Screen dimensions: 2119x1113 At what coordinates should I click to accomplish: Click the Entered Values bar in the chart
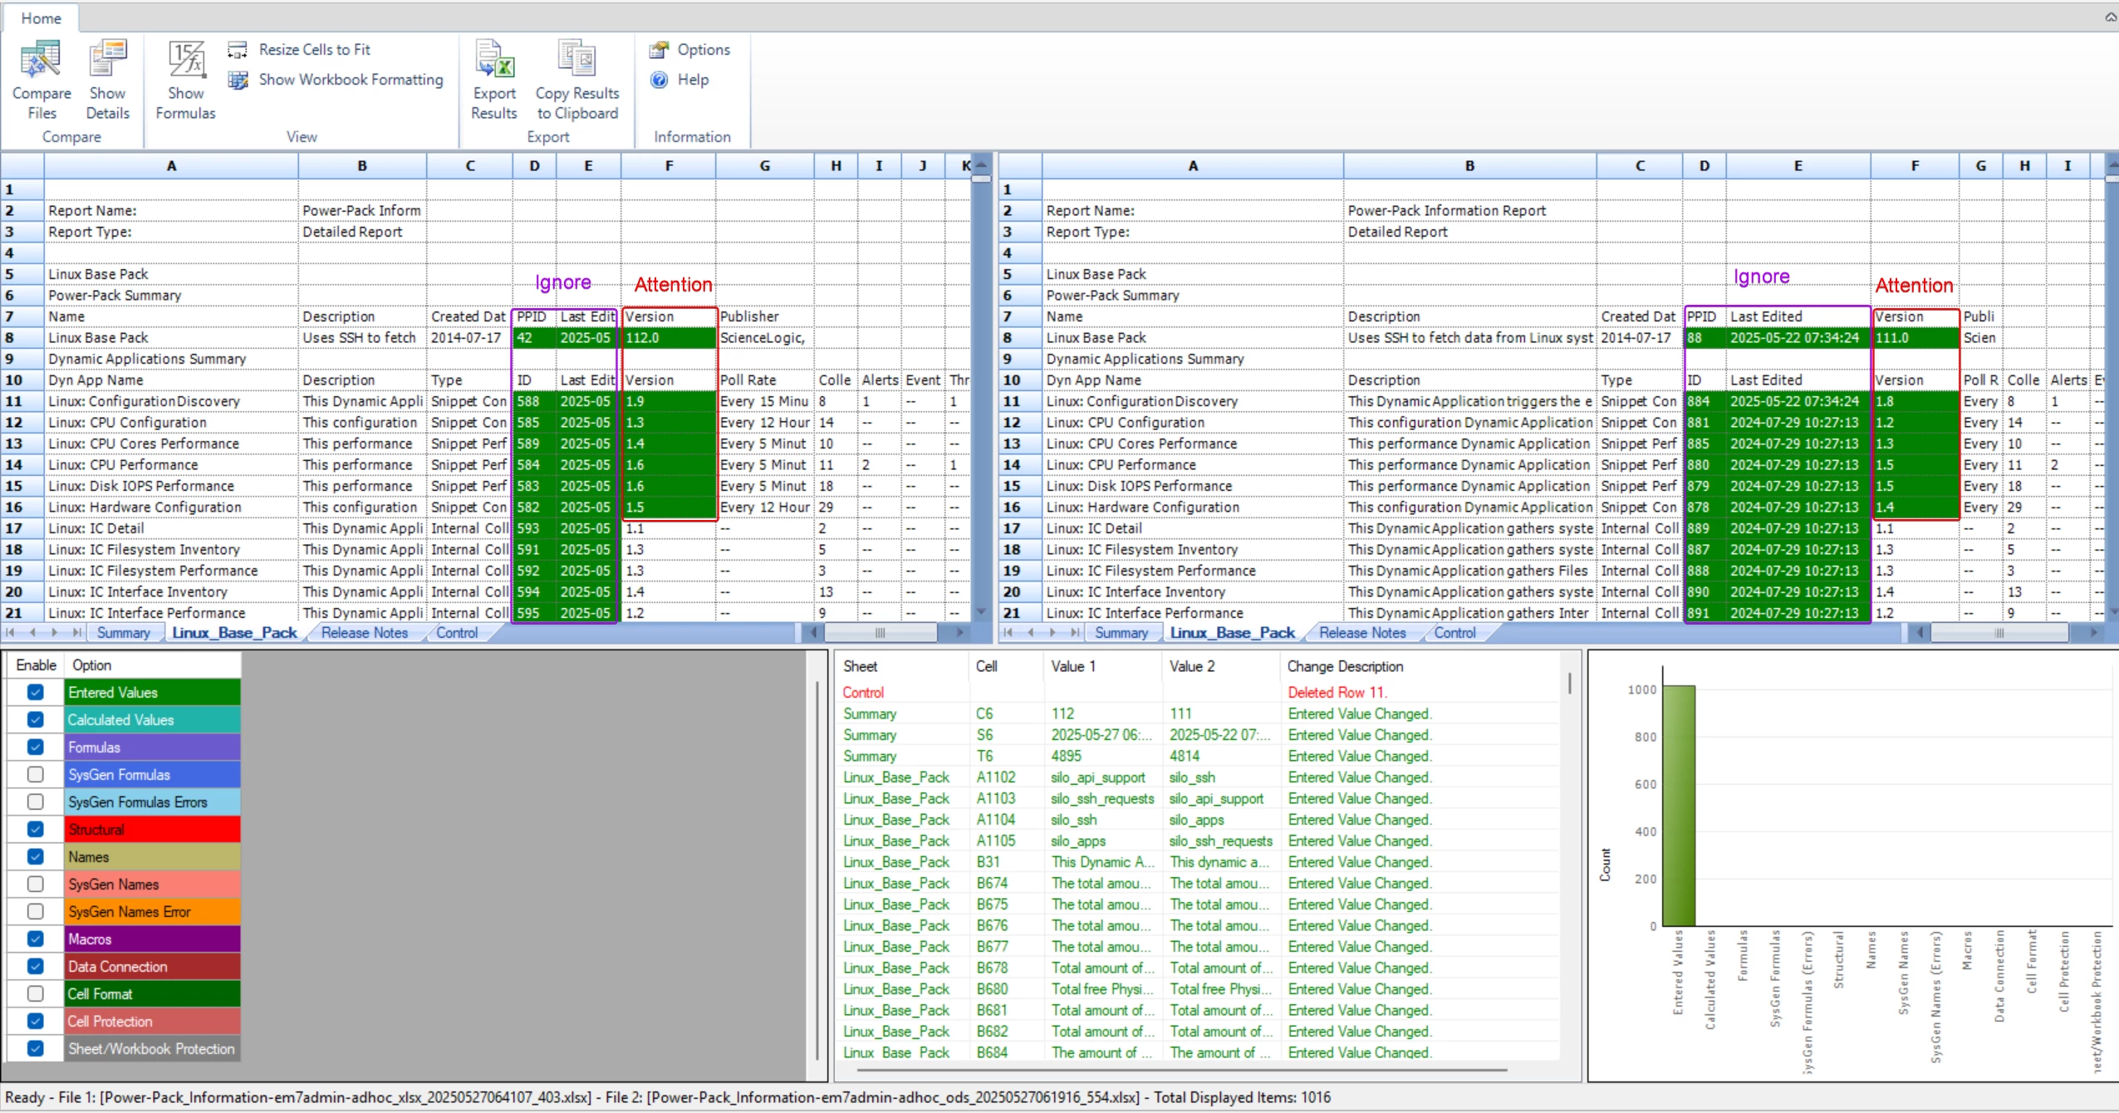[x=1678, y=806]
